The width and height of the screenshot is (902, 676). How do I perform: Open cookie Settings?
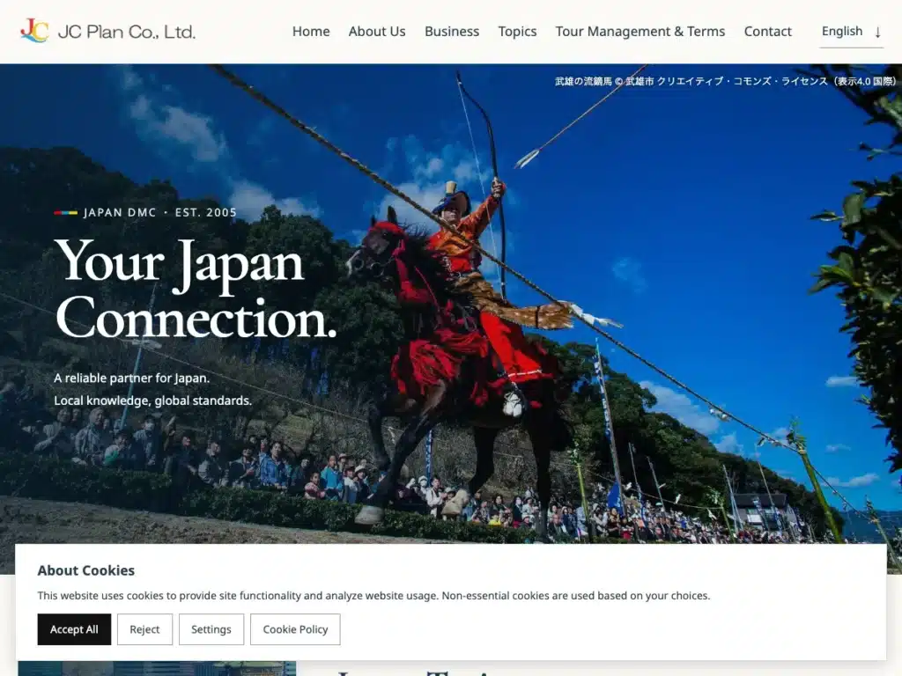pos(211,629)
